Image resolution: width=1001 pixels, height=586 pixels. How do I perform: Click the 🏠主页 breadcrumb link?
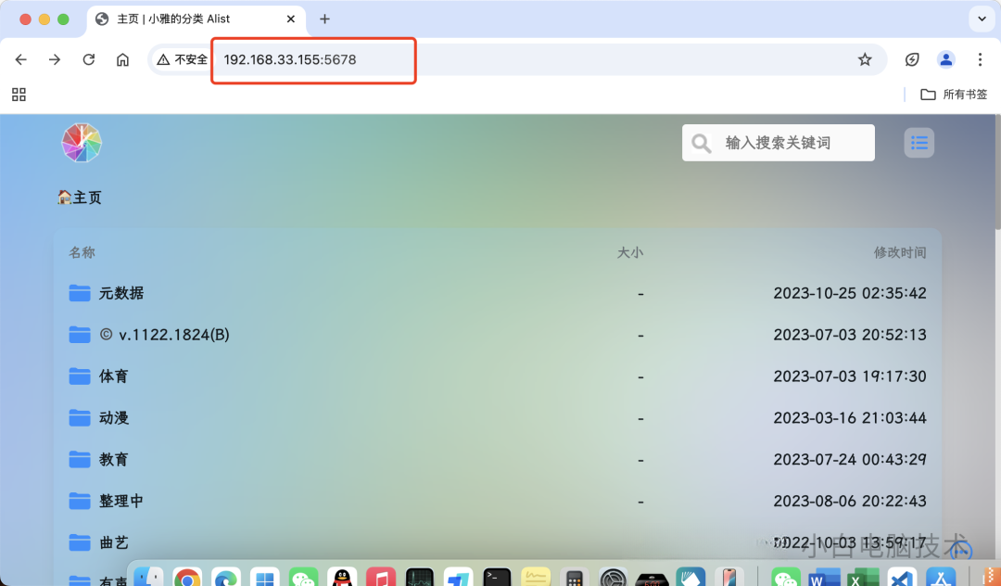click(x=79, y=197)
